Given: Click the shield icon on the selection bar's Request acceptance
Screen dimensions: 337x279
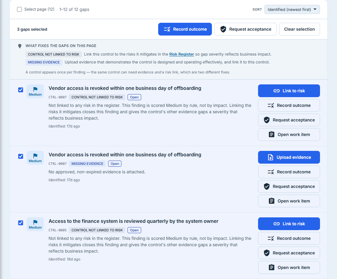Looking at the screenshot, I should (223, 29).
